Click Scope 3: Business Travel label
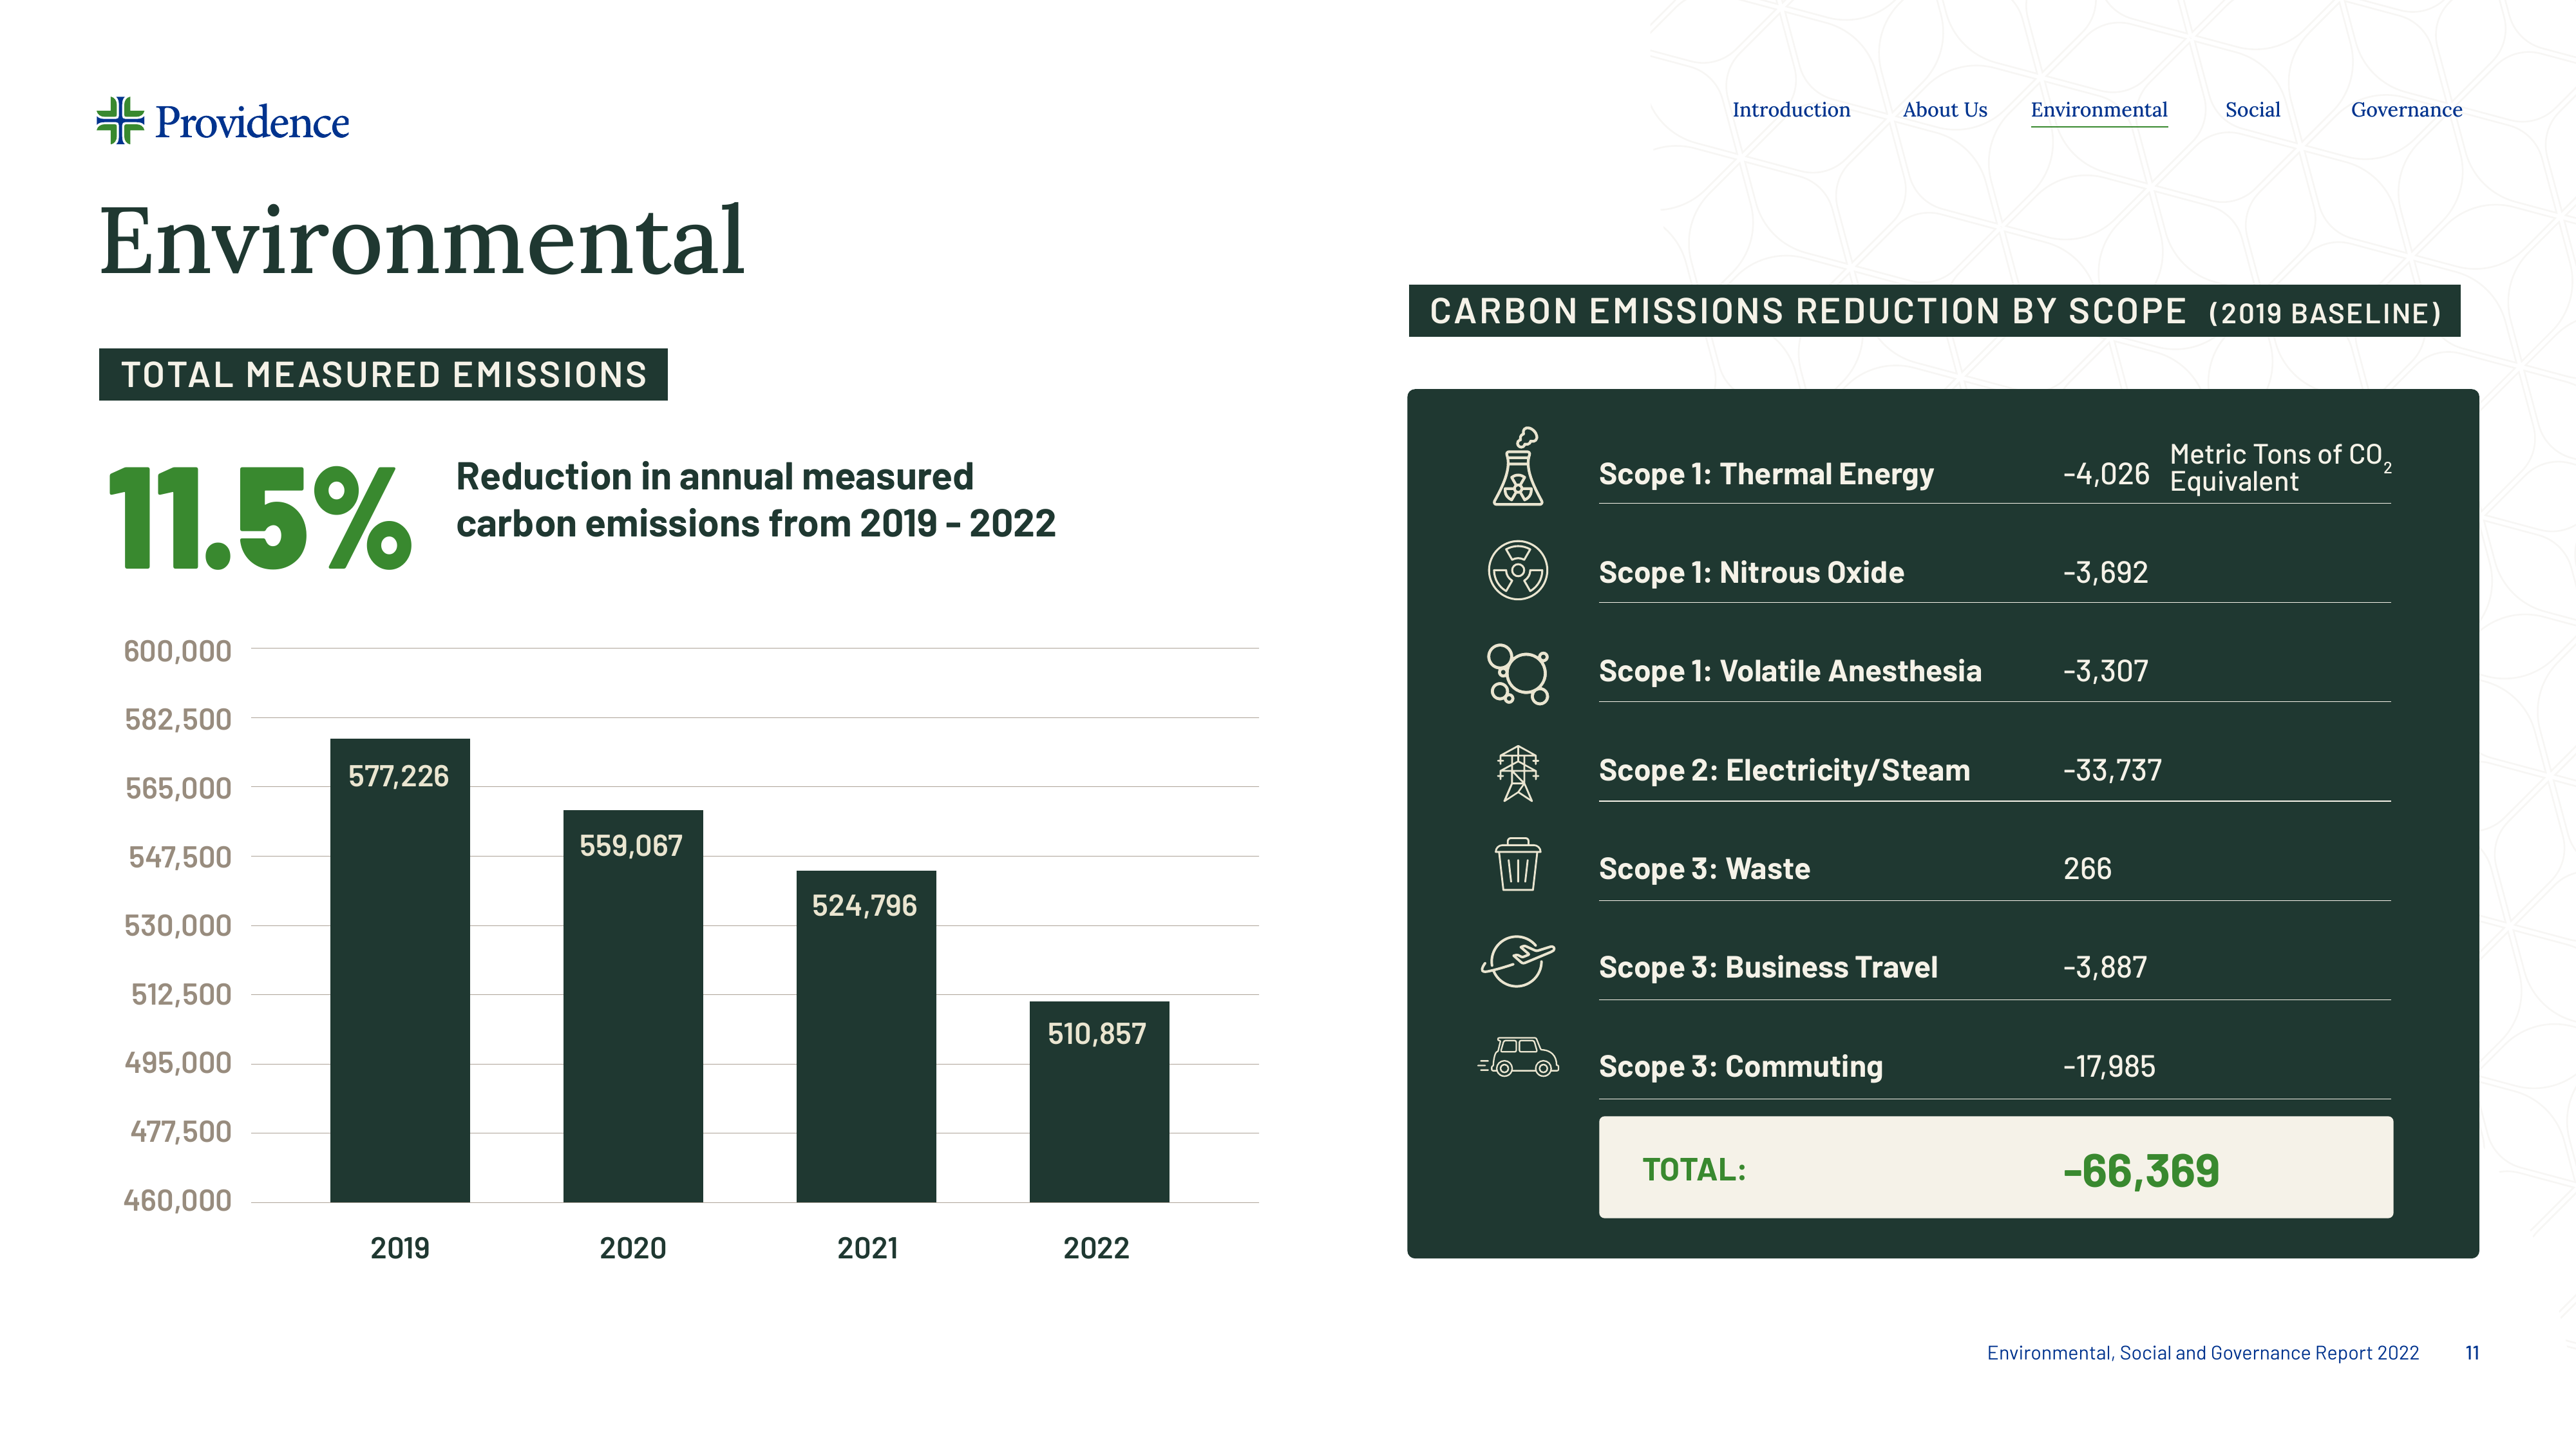The width and height of the screenshot is (2576, 1449). tap(1768, 967)
